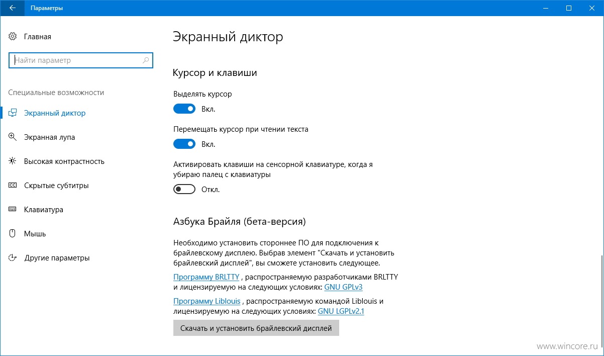The height and width of the screenshot is (356, 604).
Task: Toggle Перемещать курсор при чтении текста
Action: [184, 144]
